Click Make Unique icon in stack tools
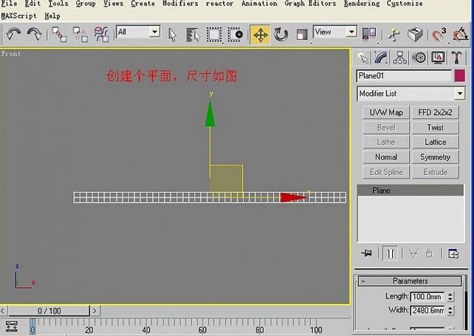 point(413,253)
